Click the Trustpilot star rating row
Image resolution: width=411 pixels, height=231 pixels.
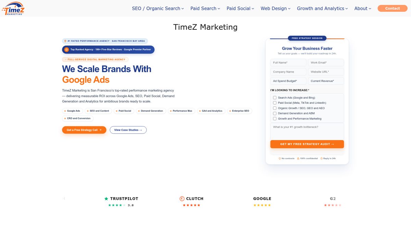(117, 205)
